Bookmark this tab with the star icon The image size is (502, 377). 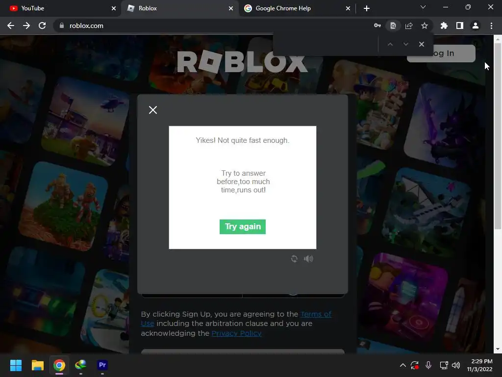[x=425, y=26]
